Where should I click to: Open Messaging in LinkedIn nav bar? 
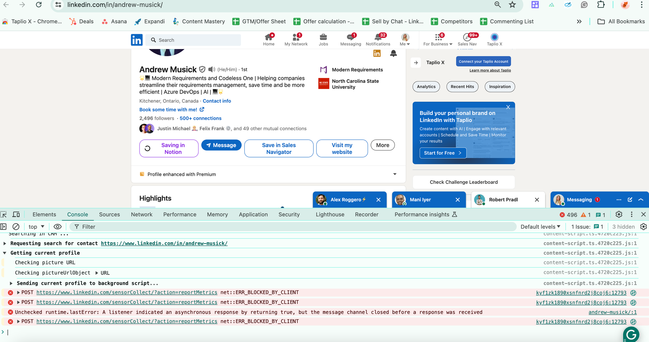click(x=350, y=40)
